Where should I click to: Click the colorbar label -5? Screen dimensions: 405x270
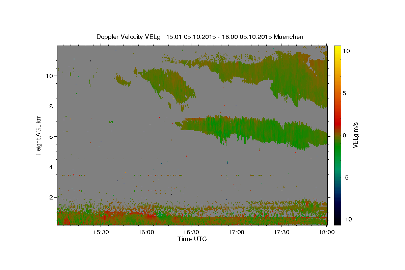tap(345, 178)
